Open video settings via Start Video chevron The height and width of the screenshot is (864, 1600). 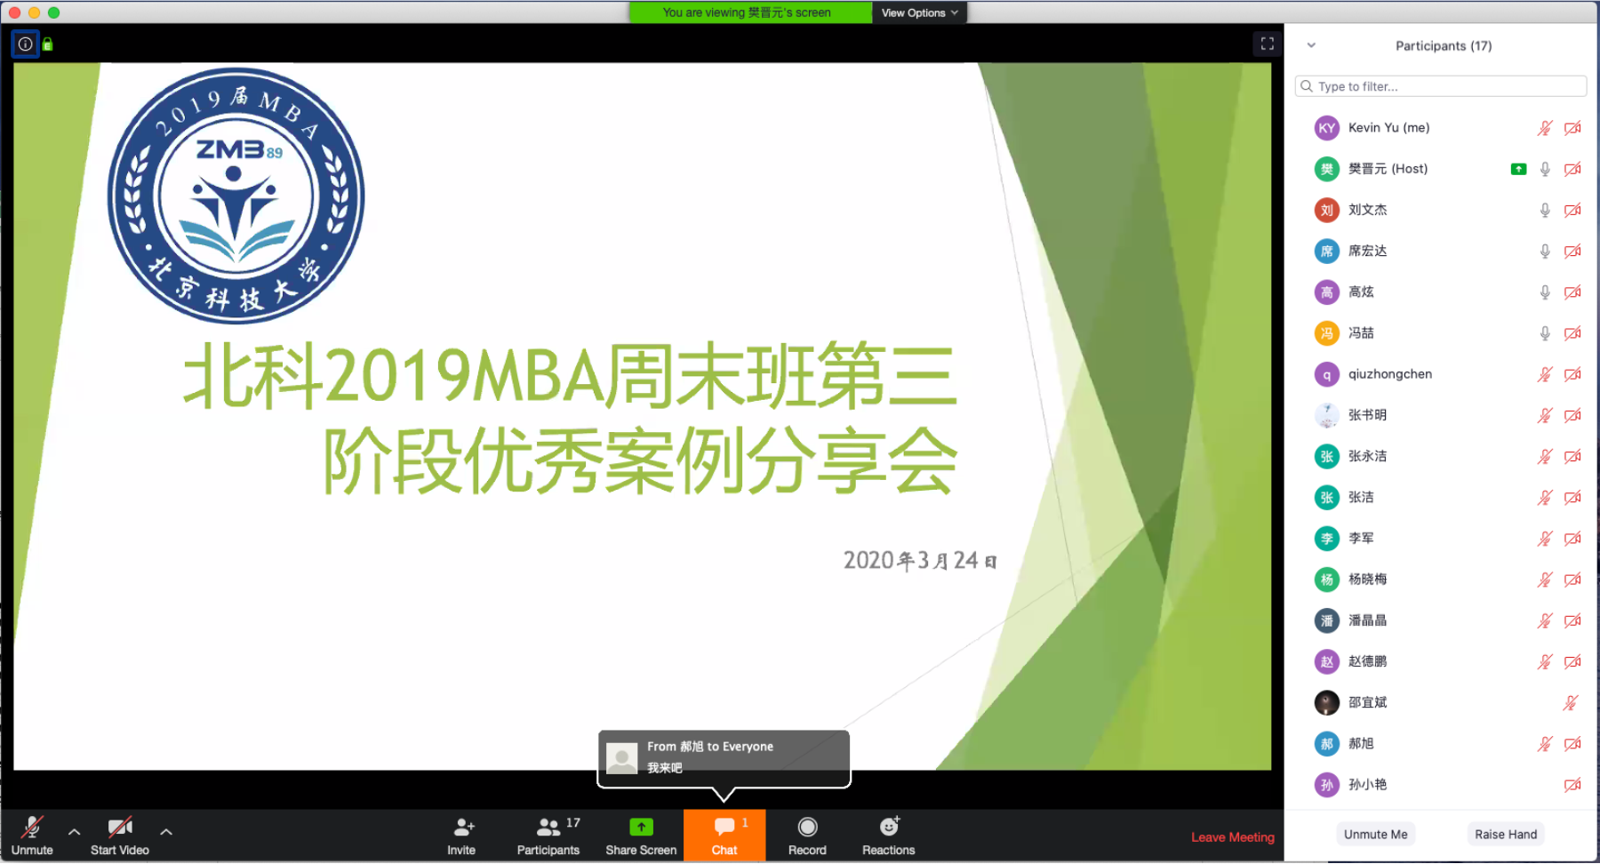(x=165, y=833)
